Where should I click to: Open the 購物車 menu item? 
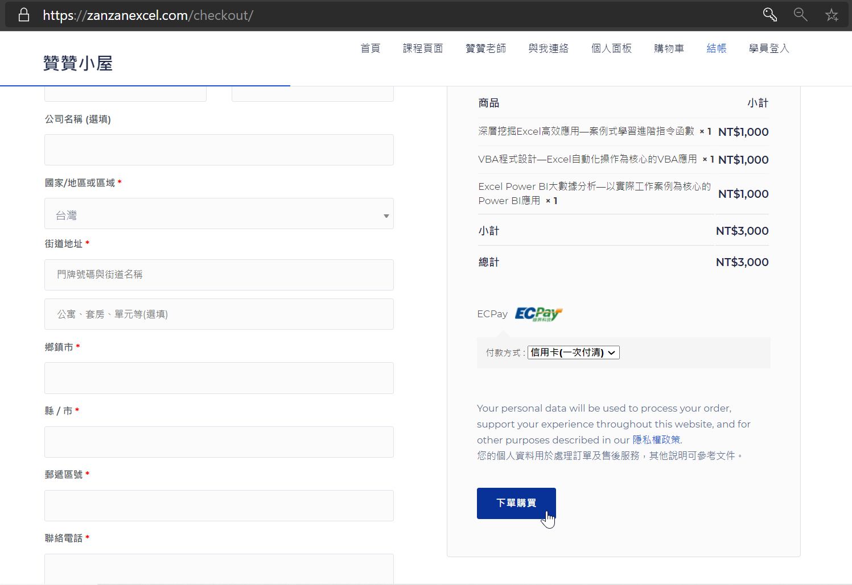point(669,48)
